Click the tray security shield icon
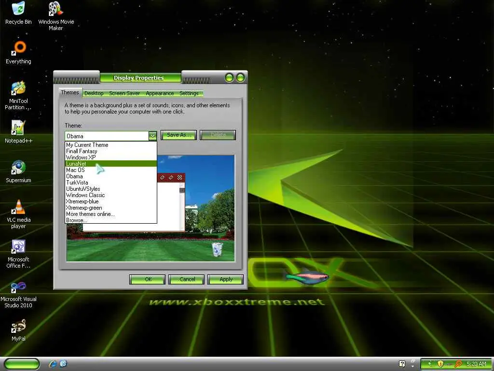The height and width of the screenshot is (371, 494). tap(440, 364)
